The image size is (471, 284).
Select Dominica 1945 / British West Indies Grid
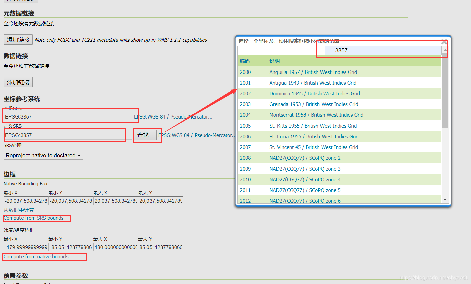(x=315, y=93)
